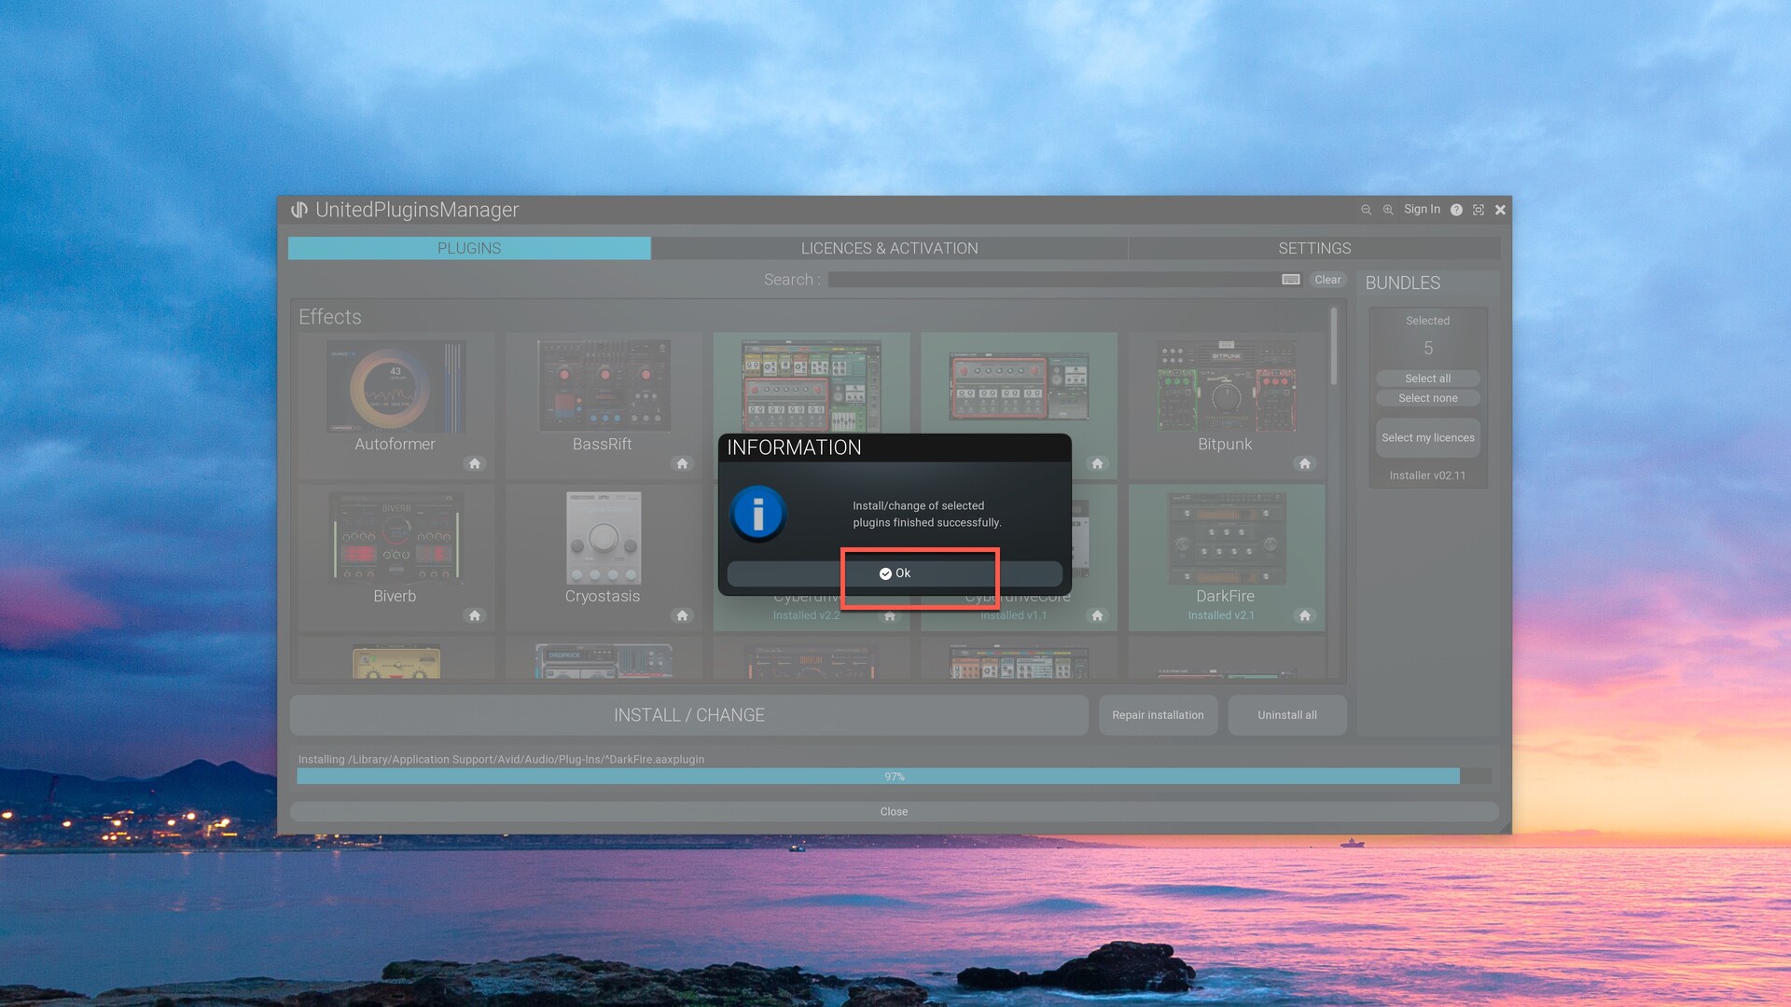This screenshot has height=1007, width=1791.
Task: Click the plugins list vertical scrollbar
Action: pos(1334,347)
